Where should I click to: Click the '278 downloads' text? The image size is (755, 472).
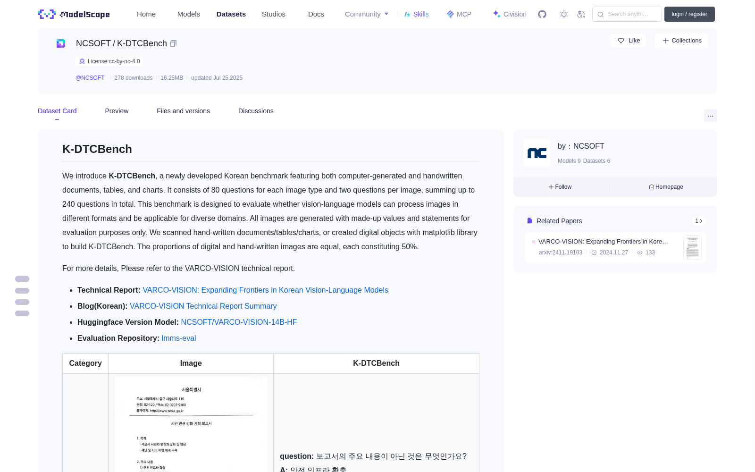tap(134, 78)
